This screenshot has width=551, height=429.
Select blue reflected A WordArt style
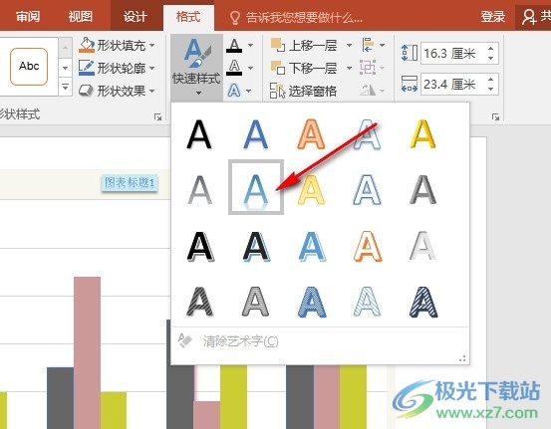[256, 187]
